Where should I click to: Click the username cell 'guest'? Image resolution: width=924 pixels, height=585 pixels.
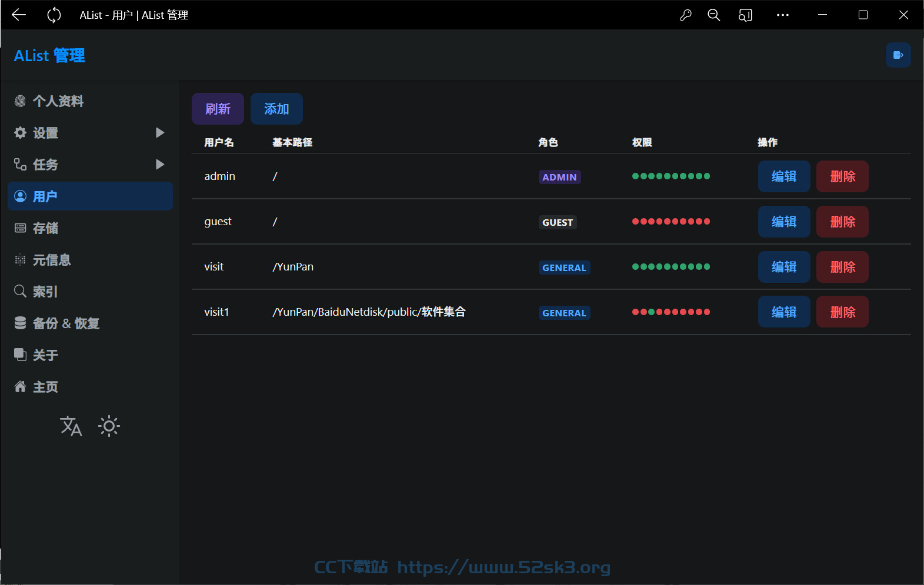[218, 222]
